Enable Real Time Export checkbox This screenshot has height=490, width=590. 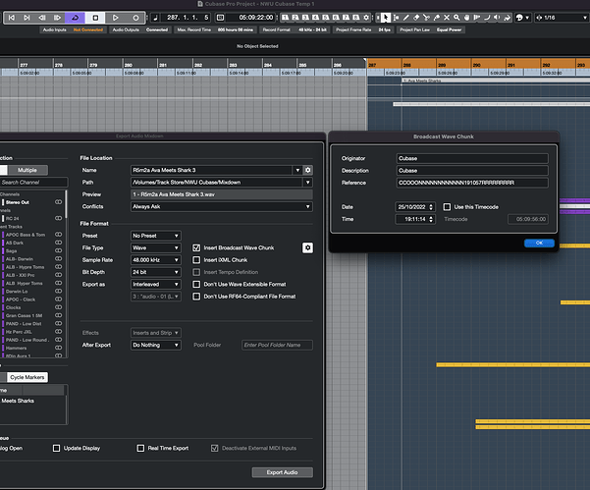point(141,448)
